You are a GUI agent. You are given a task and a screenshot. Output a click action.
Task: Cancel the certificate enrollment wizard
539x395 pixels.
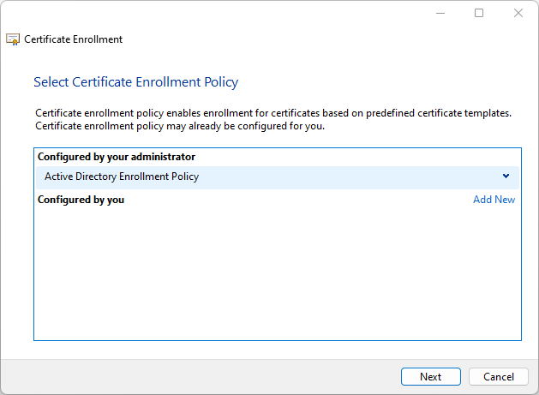coord(499,377)
